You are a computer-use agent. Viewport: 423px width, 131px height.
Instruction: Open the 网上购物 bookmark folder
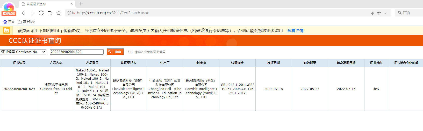pos(26,22)
